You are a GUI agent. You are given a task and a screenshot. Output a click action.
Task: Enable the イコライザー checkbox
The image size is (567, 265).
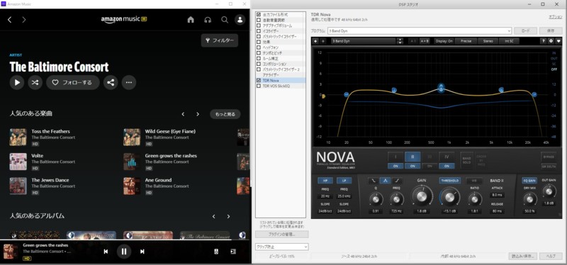click(258, 31)
